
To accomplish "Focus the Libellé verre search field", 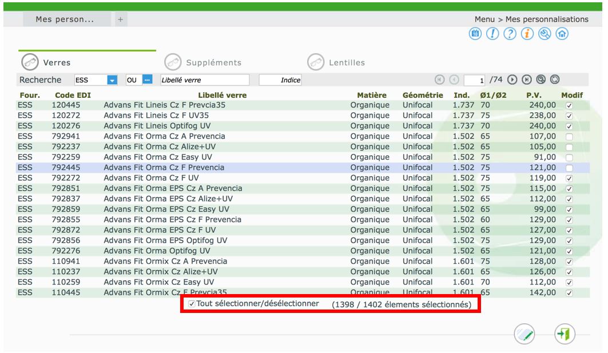I will (205, 80).
